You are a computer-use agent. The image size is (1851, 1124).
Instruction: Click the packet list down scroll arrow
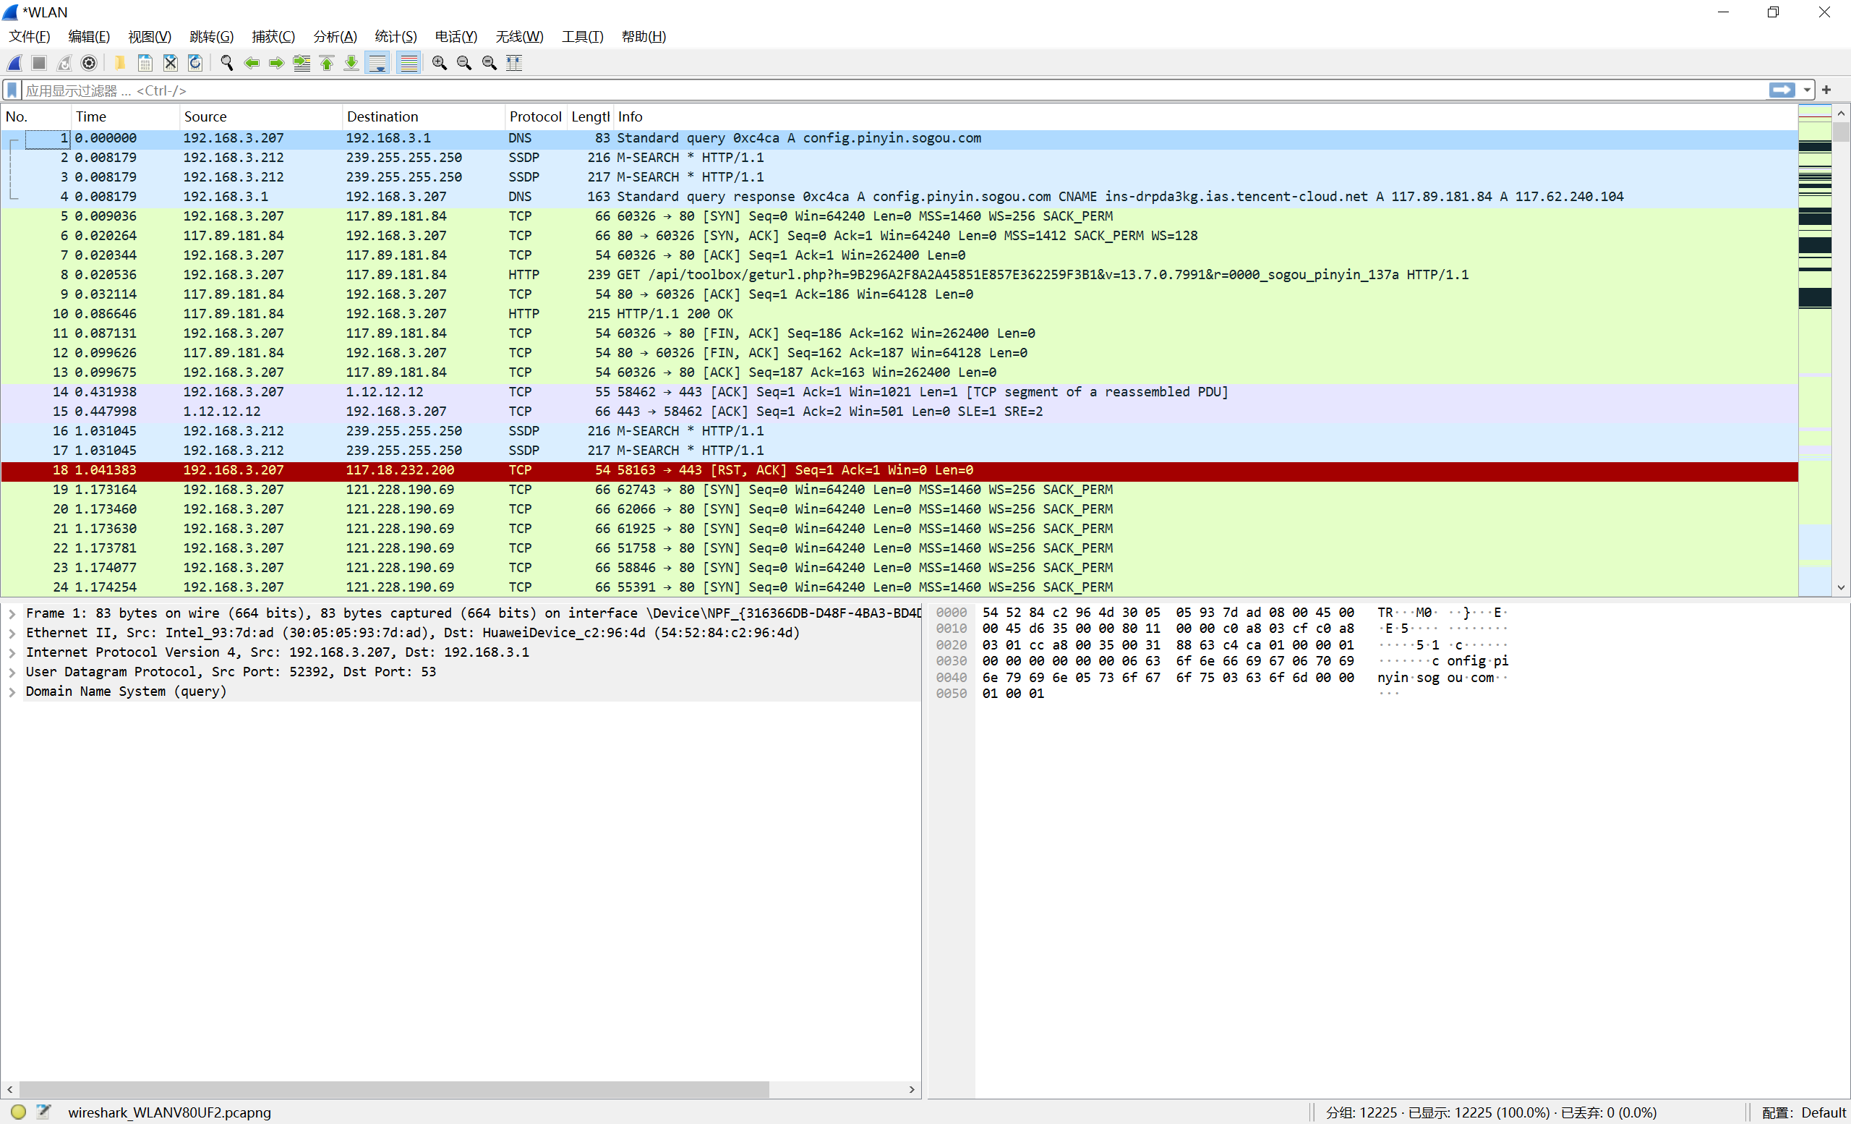point(1841,587)
